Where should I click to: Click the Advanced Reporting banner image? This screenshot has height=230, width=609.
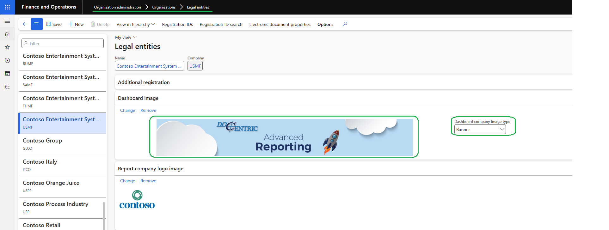click(x=284, y=137)
